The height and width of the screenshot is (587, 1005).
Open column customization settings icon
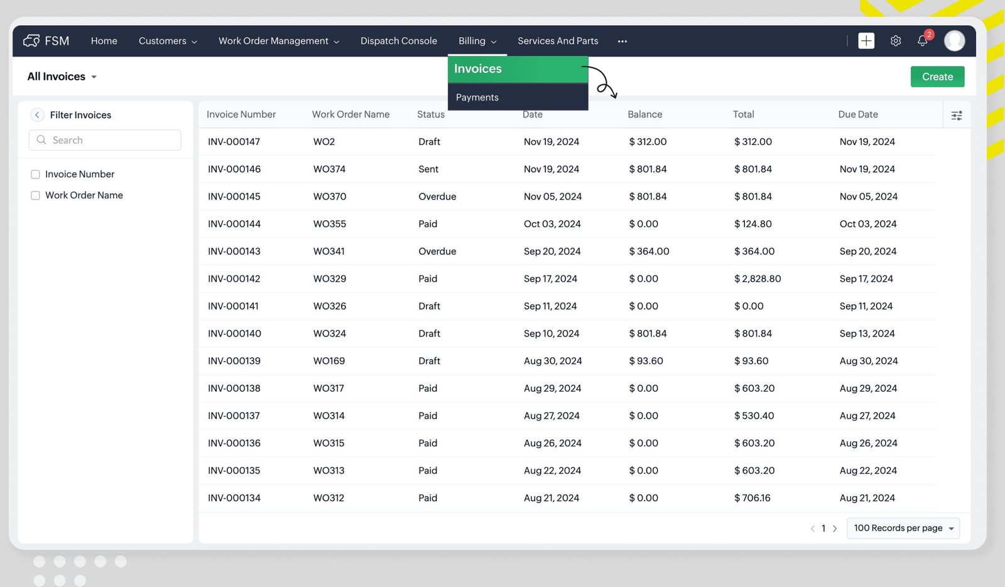point(957,116)
